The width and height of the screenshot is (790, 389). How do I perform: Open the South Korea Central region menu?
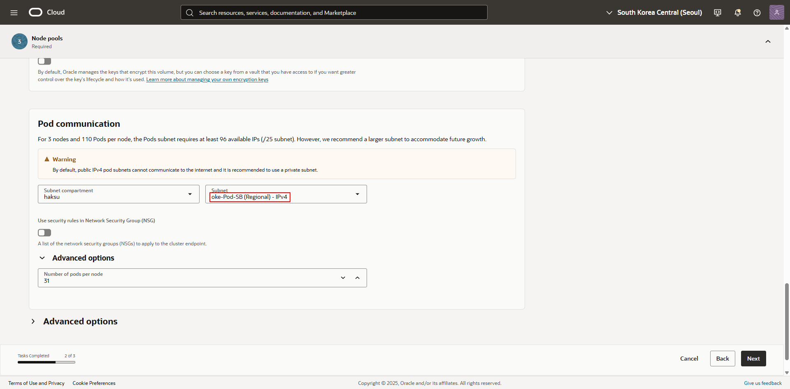coord(654,12)
